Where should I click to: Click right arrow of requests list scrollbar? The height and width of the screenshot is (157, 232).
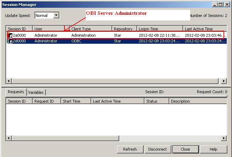pos(224,138)
